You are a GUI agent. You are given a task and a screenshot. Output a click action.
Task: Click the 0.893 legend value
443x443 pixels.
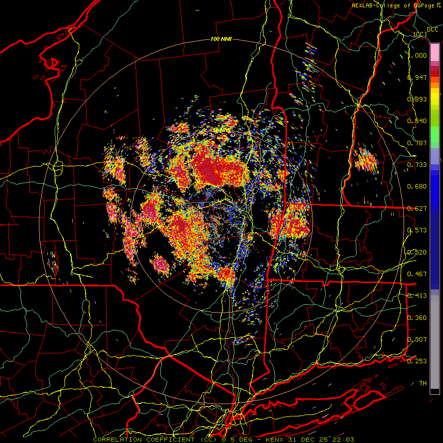[x=417, y=99]
